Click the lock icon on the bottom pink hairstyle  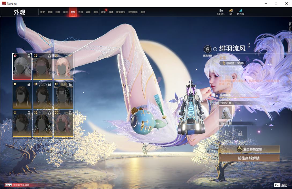tap(70, 113)
